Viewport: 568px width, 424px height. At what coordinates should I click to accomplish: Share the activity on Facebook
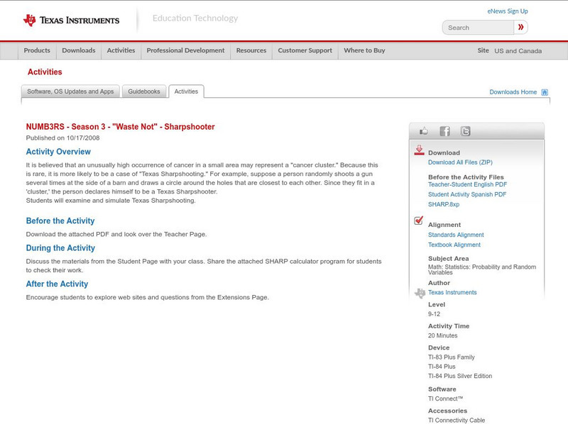click(x=445, y=130)
